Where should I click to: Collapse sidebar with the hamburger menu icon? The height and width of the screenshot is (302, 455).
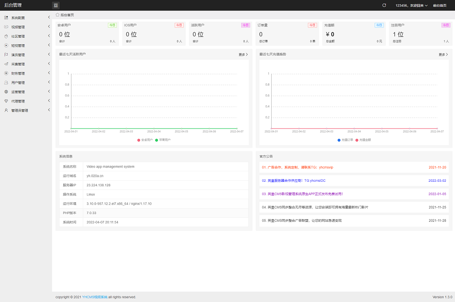tap(56, 5)
